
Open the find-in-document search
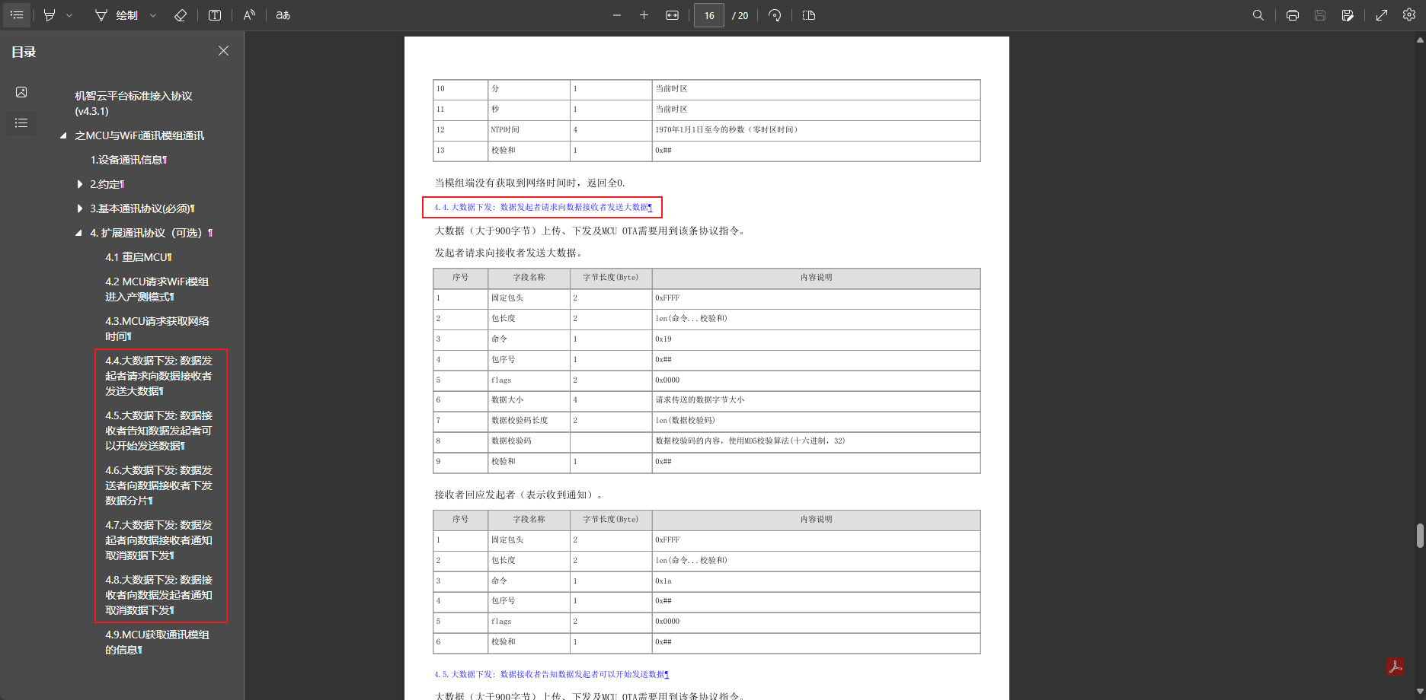click(1258, 15)
